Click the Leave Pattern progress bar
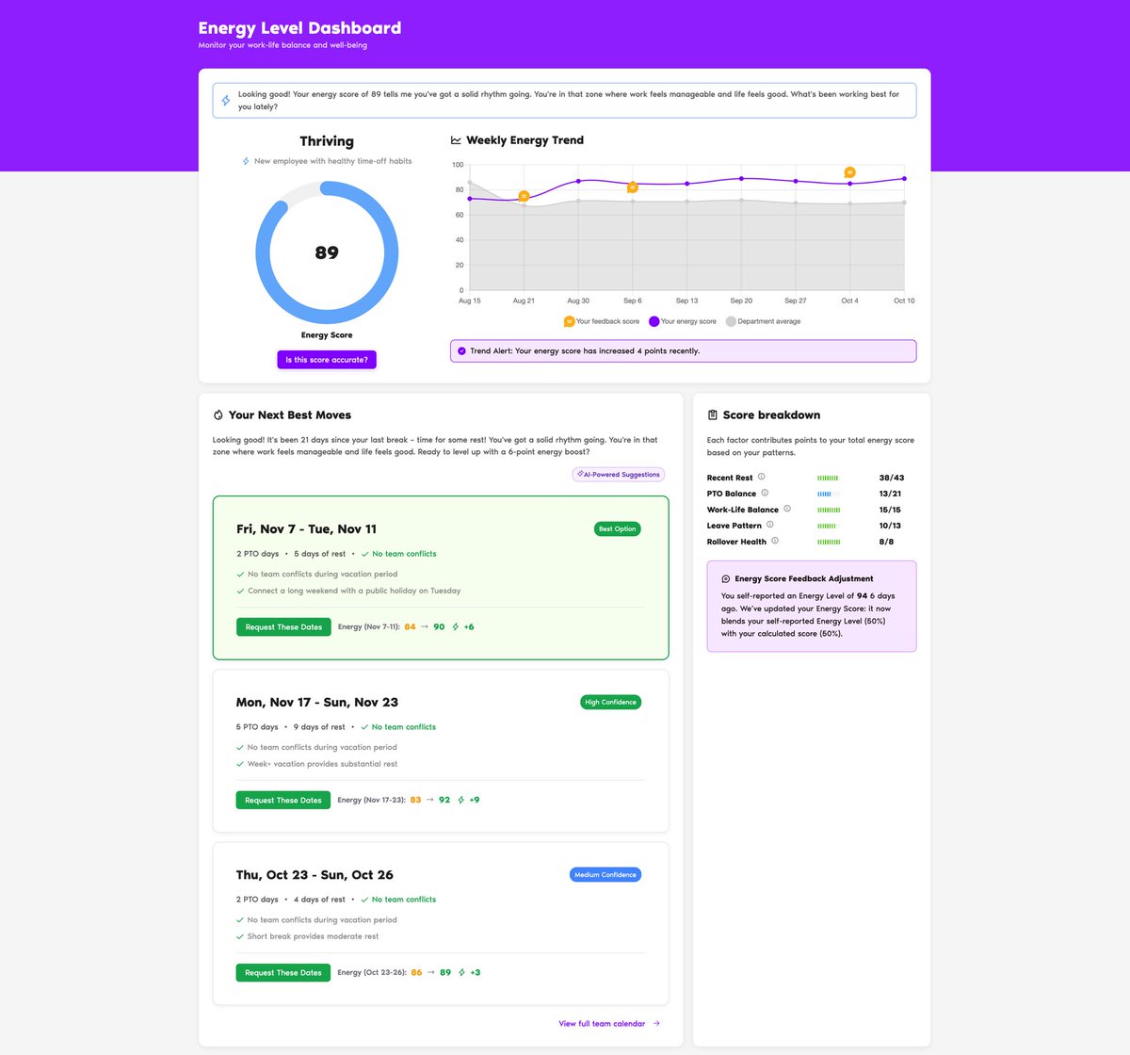 tap(829, 526)
